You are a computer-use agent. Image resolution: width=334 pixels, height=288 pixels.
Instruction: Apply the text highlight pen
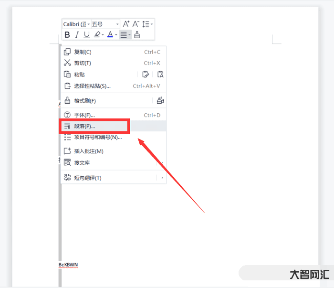coord(97,34)
